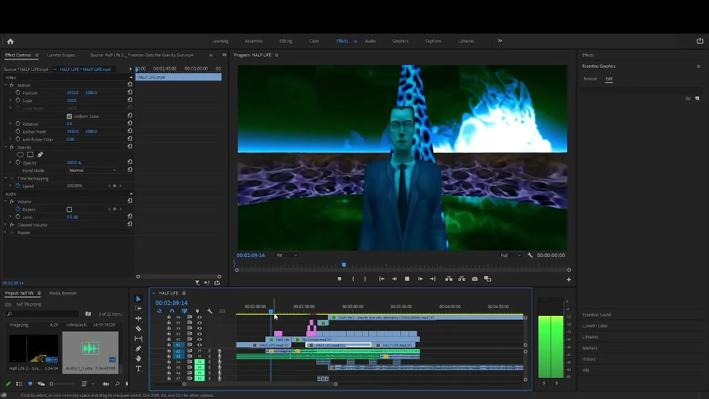
Task: Mark In point in the Program Monitor
Action: coord(353,279)
